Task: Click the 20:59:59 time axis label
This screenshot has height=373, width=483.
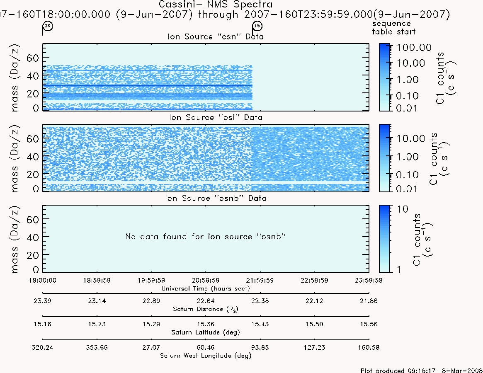Action: coord(206,280)
